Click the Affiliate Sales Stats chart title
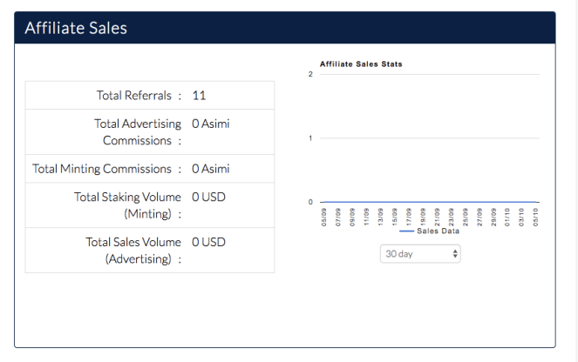 point(361,64)
